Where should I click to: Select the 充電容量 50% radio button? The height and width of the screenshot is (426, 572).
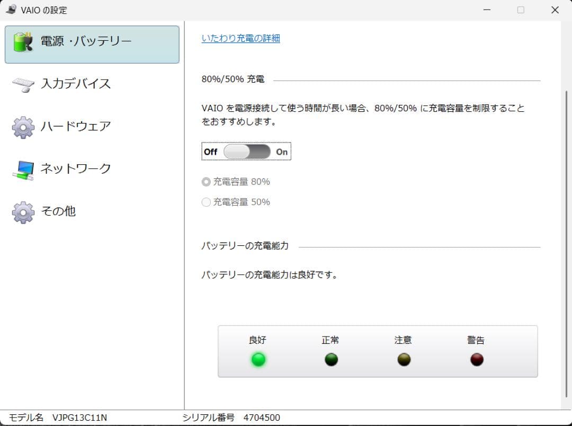pos(205,202)
